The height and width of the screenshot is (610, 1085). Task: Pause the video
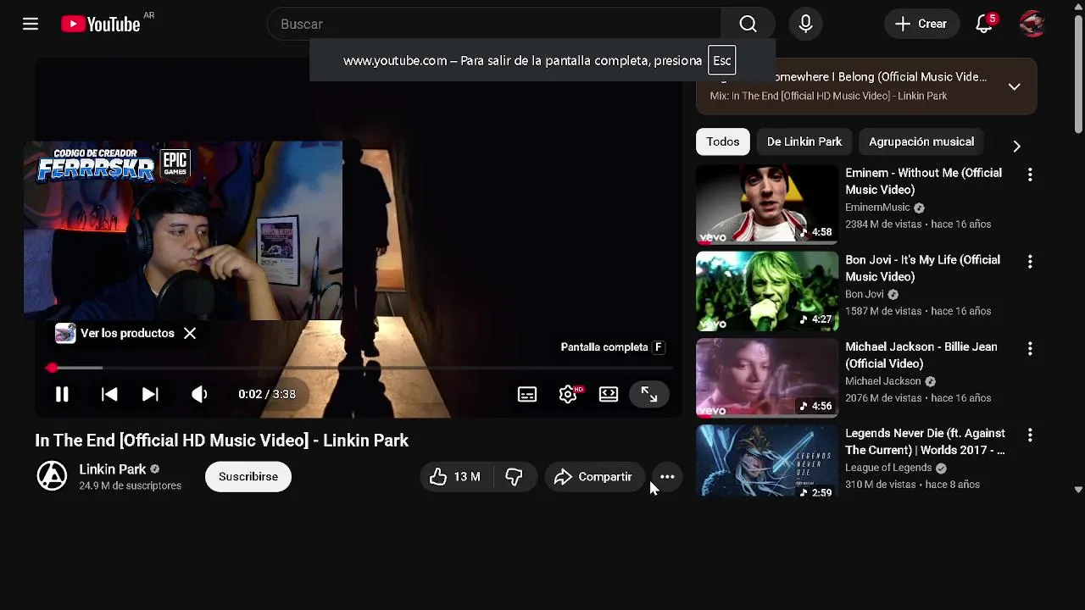62,394
